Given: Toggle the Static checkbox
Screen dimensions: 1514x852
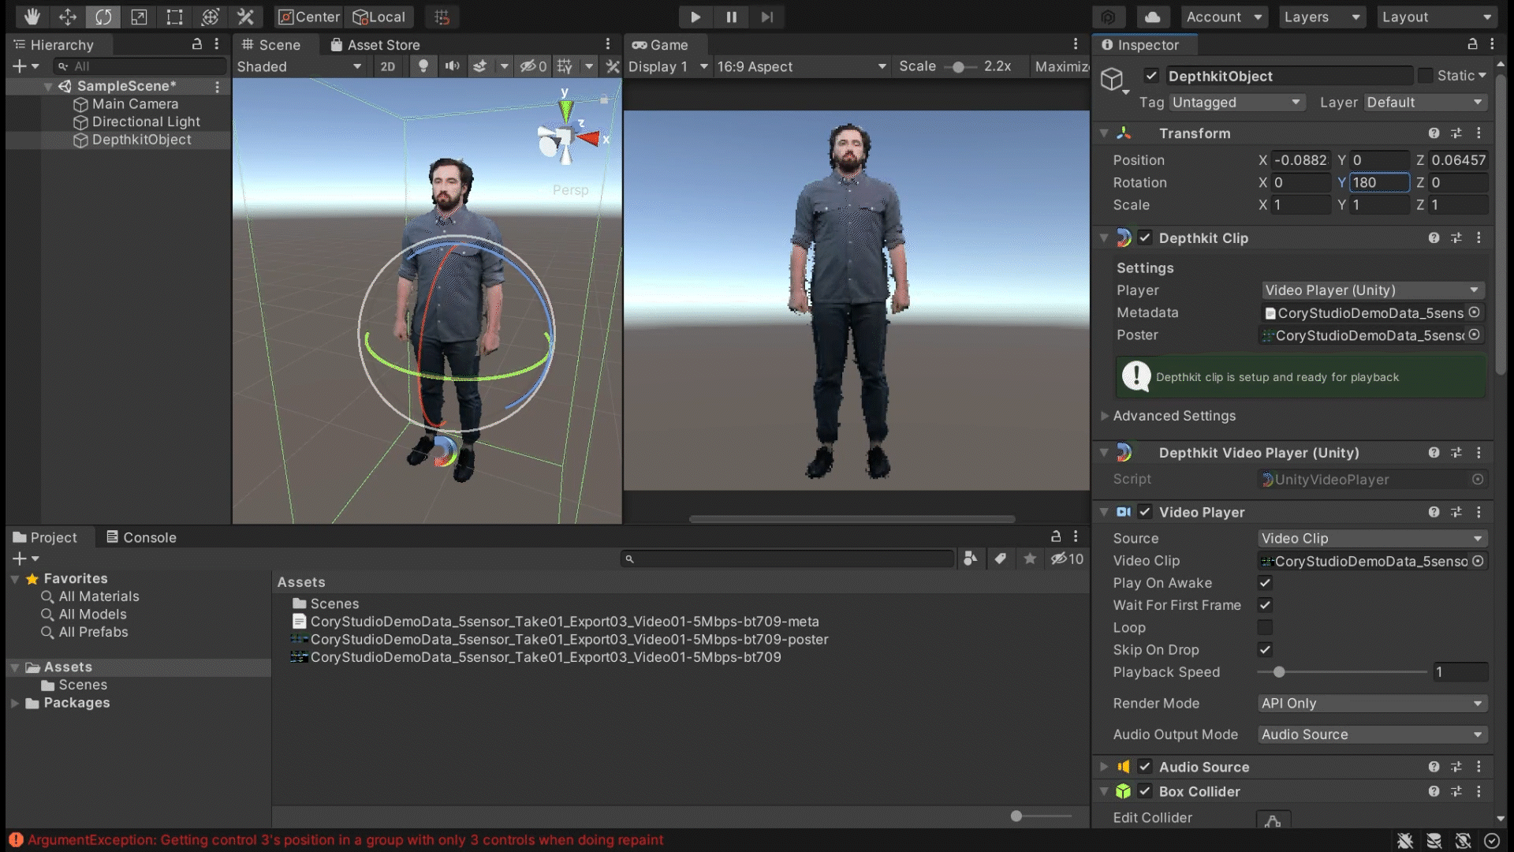Looking at the screenshot, I should pyautogui.click(x=1425, y=76).
